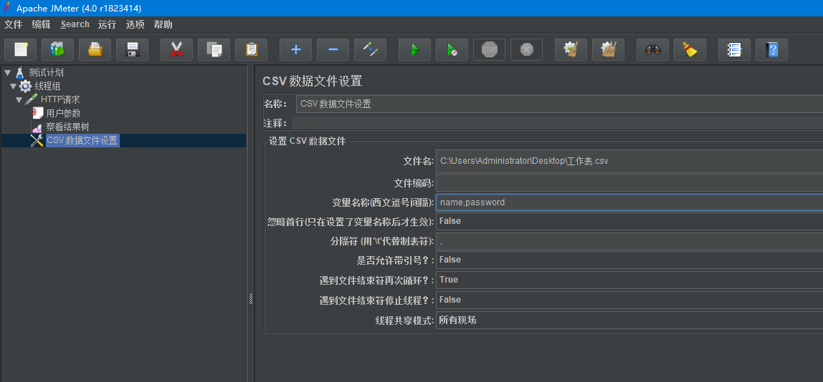823x382 pixels.
Task: Click the Open file folder icon
Action: 95,50
